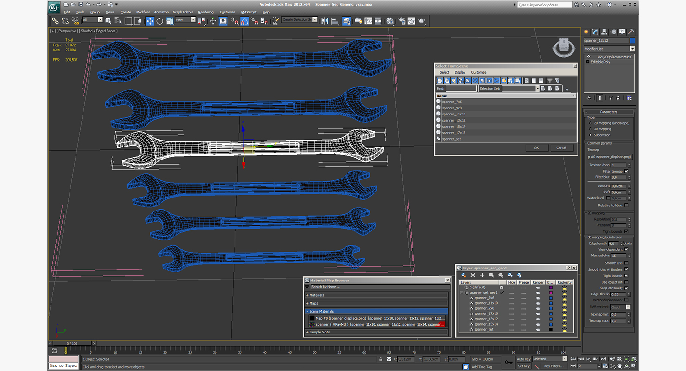Click the Set Key button
The width and height of the screenshot is (686, 371).
pos(523,366)
